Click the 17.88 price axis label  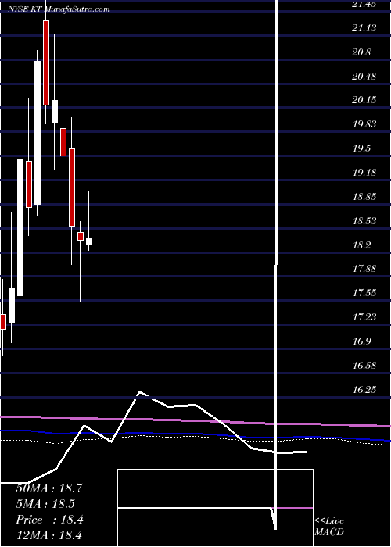click(x=364, y=269)
